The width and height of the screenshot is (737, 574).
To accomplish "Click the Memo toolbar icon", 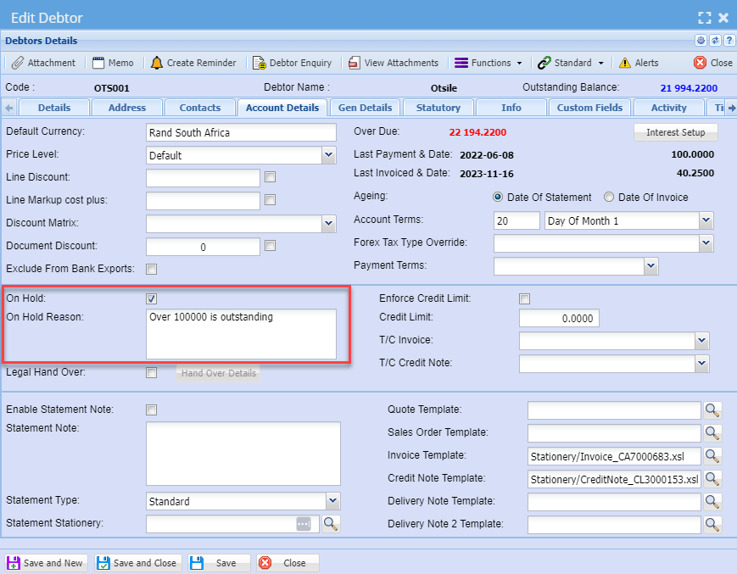I will [99, 63].
